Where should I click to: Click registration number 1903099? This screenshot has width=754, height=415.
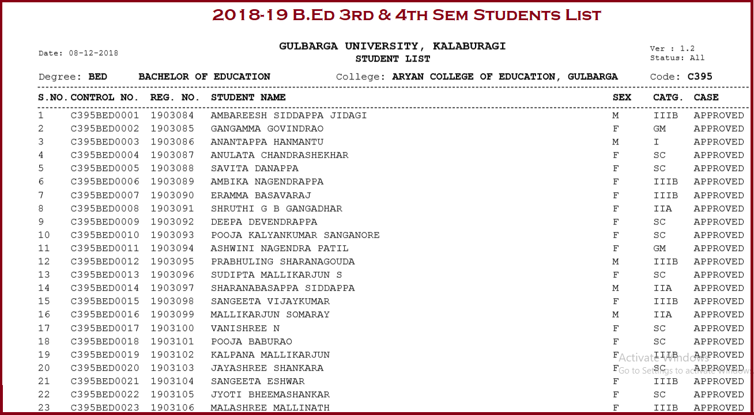tap(172, 314)
